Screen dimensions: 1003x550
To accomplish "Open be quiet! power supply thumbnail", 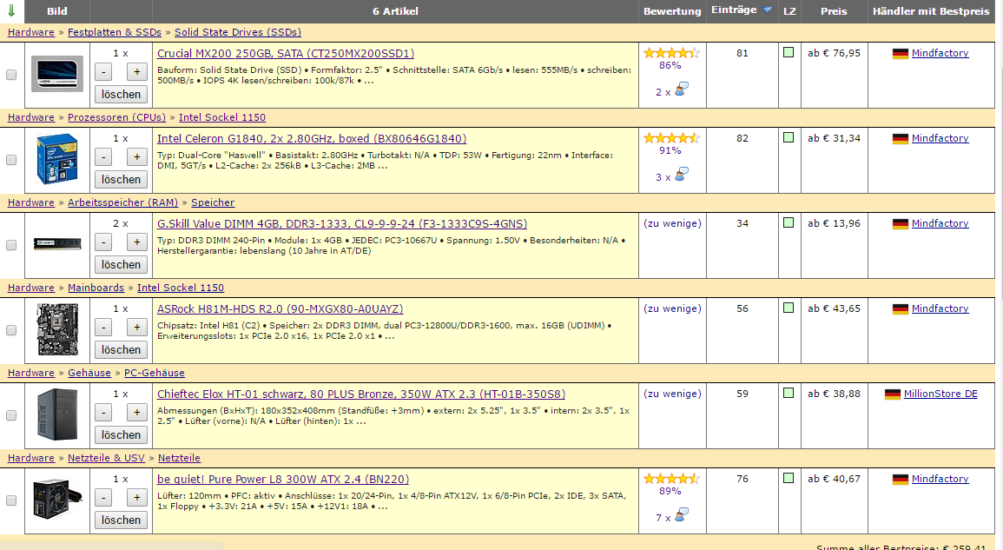I will (x=57, y=500).
